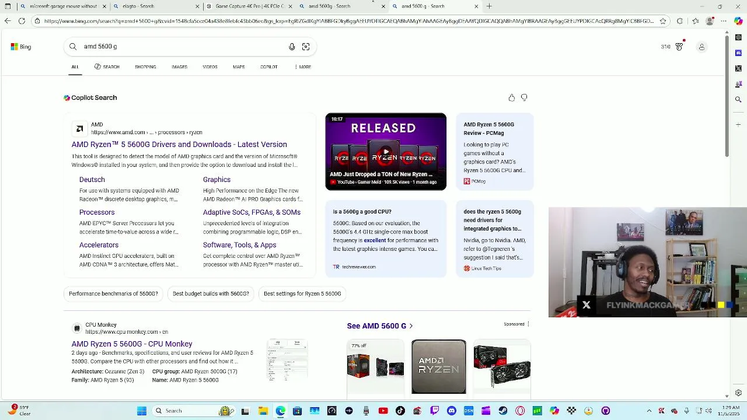This screenshot has width=747, height=420.
Task: Open 'is a 5600g a good CPU?' card
Action: point(386,239)
